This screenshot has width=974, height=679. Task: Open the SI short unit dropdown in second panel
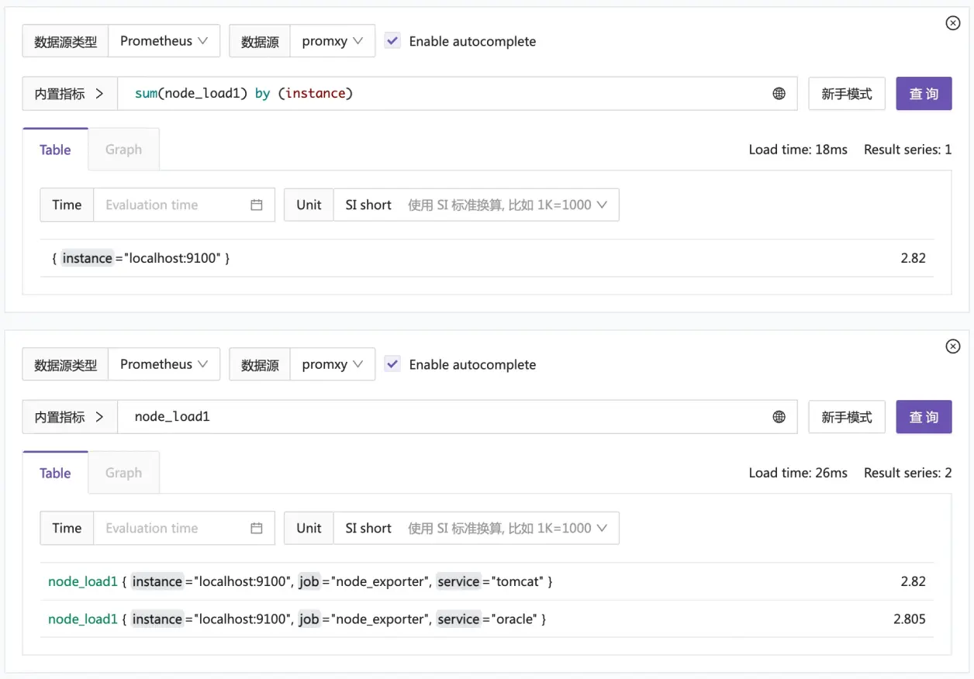[x=476, y=528]
